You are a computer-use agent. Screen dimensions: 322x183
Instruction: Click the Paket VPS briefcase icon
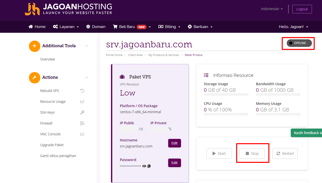pyautogui.click(x=122, y=77)
